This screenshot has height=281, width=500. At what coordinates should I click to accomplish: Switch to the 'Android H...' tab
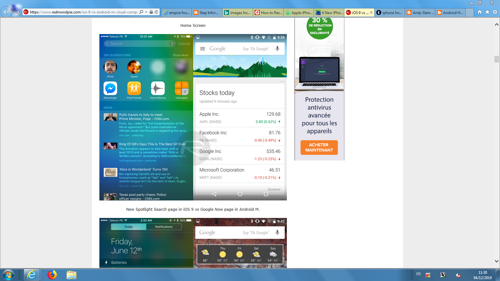click(451, 12)
